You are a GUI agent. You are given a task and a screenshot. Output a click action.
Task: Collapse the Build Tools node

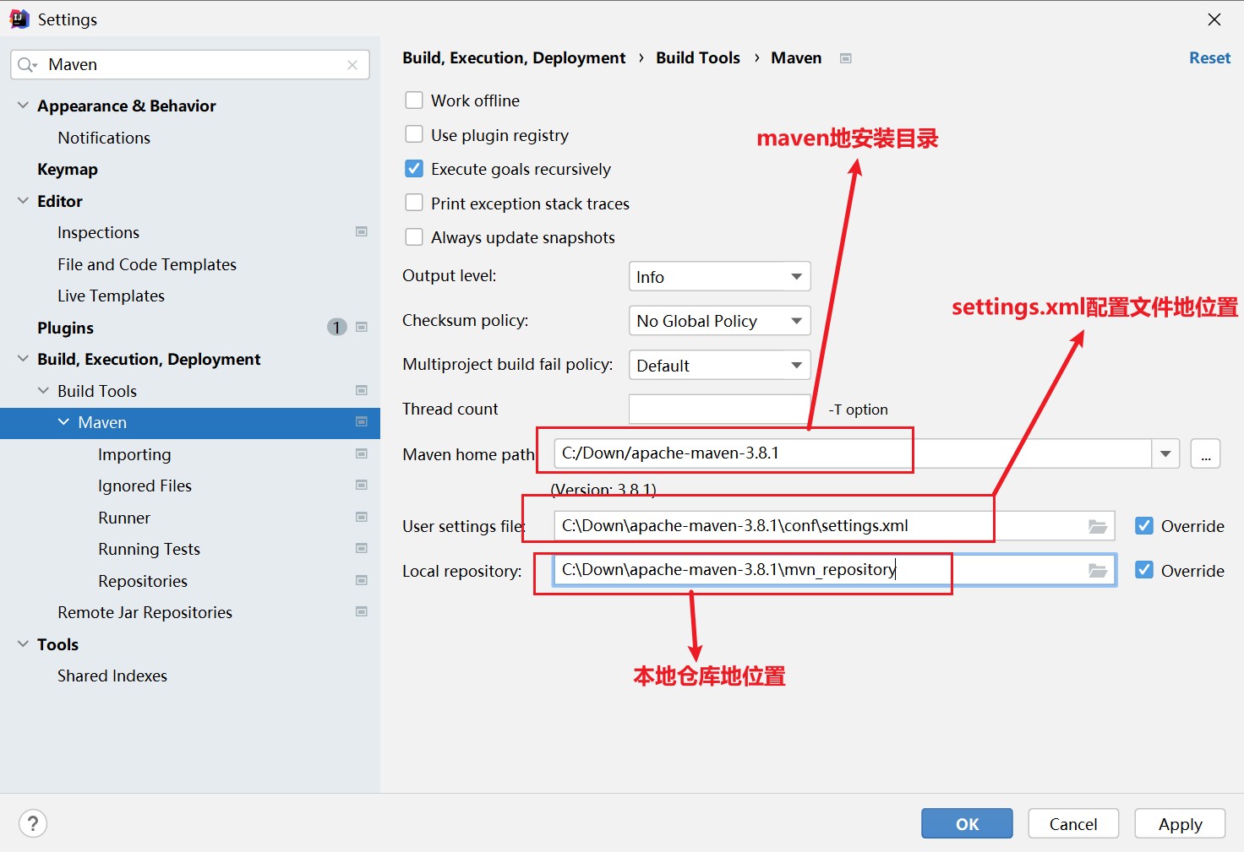(43, 390)
